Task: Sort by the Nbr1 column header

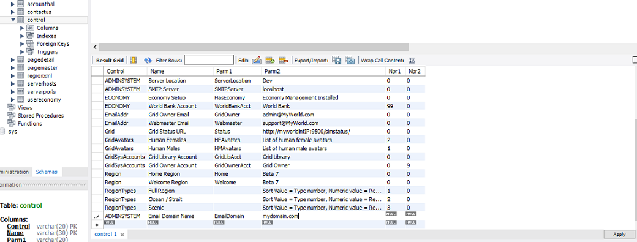Action: point(395,71)
